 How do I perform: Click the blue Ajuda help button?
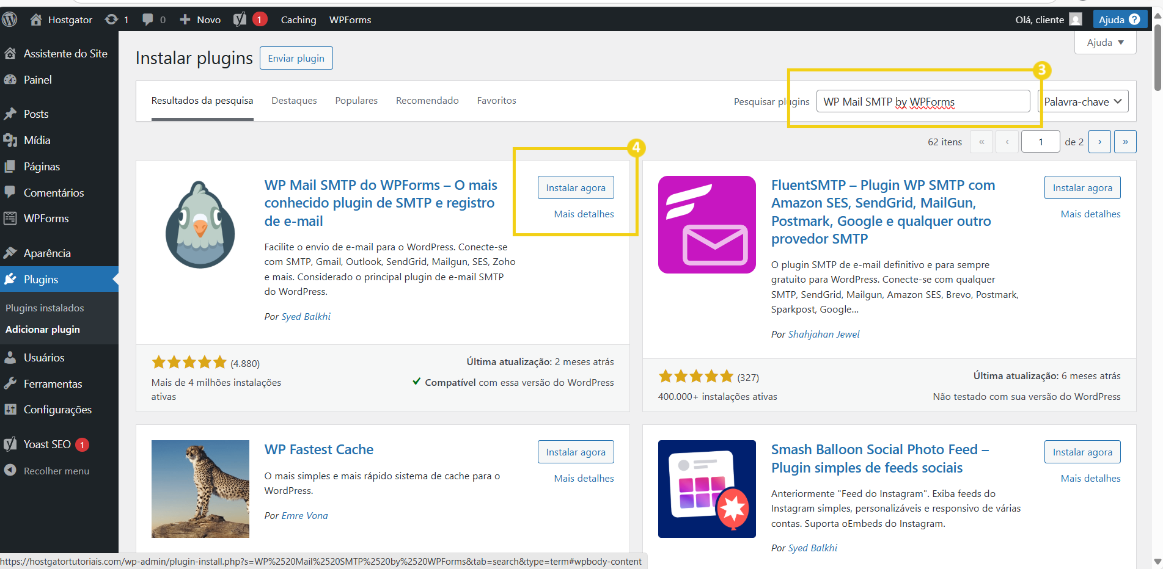[1120, 20]
